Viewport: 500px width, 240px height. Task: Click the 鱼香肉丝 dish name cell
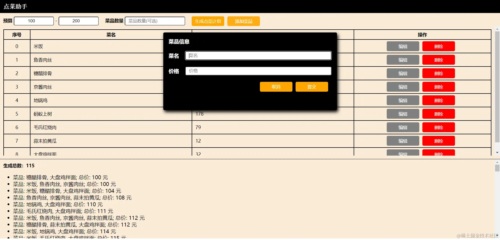[97, 60]
